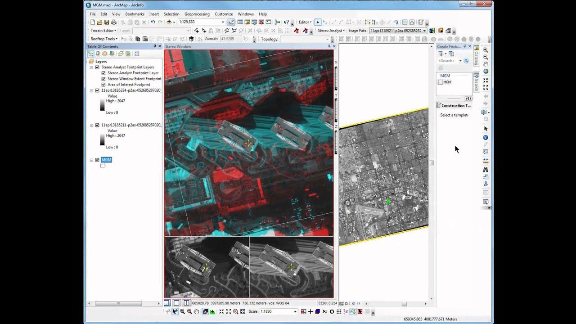Open a map document with folder icon
This screenshot has width=576, height=324.
tap(99, 22)
